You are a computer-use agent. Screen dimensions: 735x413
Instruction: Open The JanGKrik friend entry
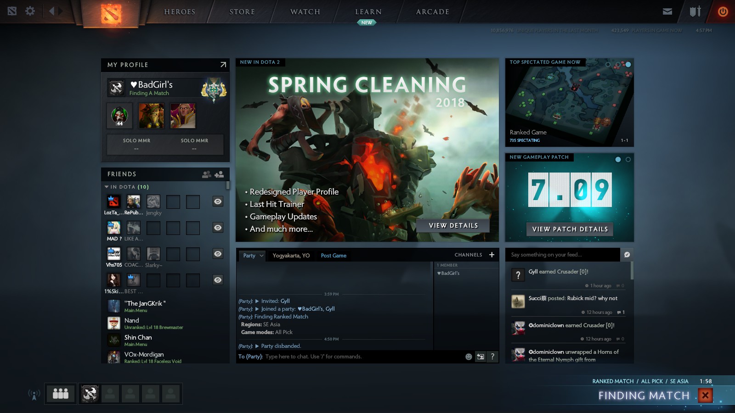point(165,306)
